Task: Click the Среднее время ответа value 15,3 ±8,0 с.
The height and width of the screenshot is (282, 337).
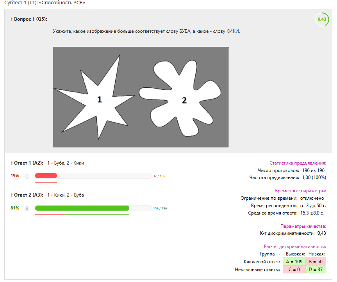Action: 312,213
